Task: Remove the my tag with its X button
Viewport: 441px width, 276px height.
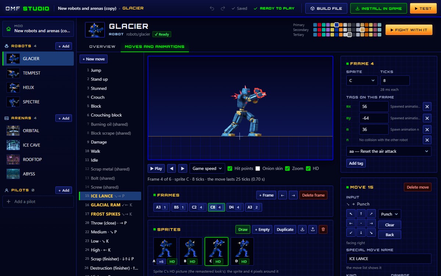Action: [427, 118]
